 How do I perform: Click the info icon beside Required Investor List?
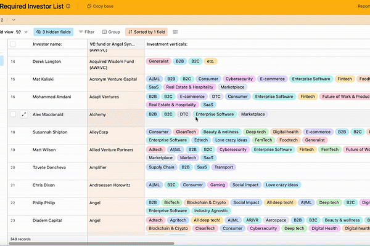click(x=68, y=6)
